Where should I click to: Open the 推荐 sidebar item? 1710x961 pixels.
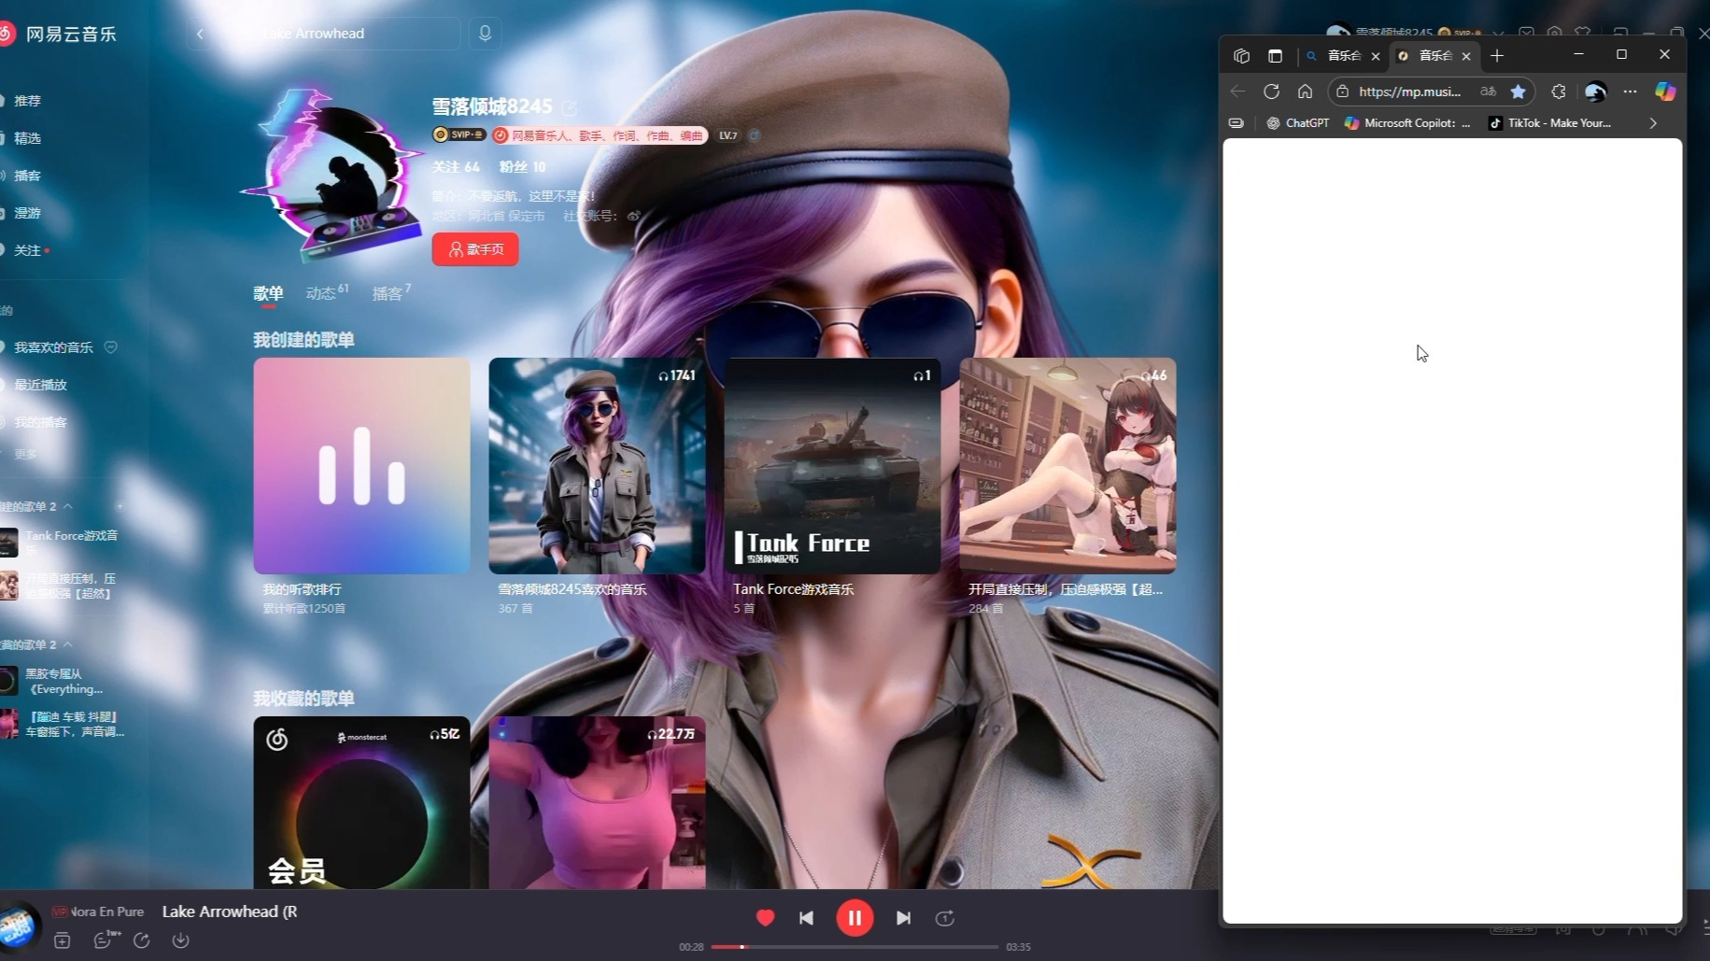pos(27,101)
